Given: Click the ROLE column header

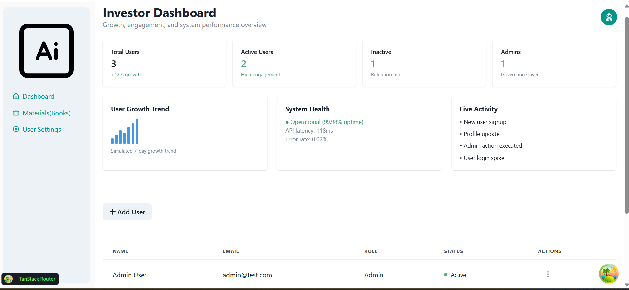Looking at the screenshot, I should 371,251.
